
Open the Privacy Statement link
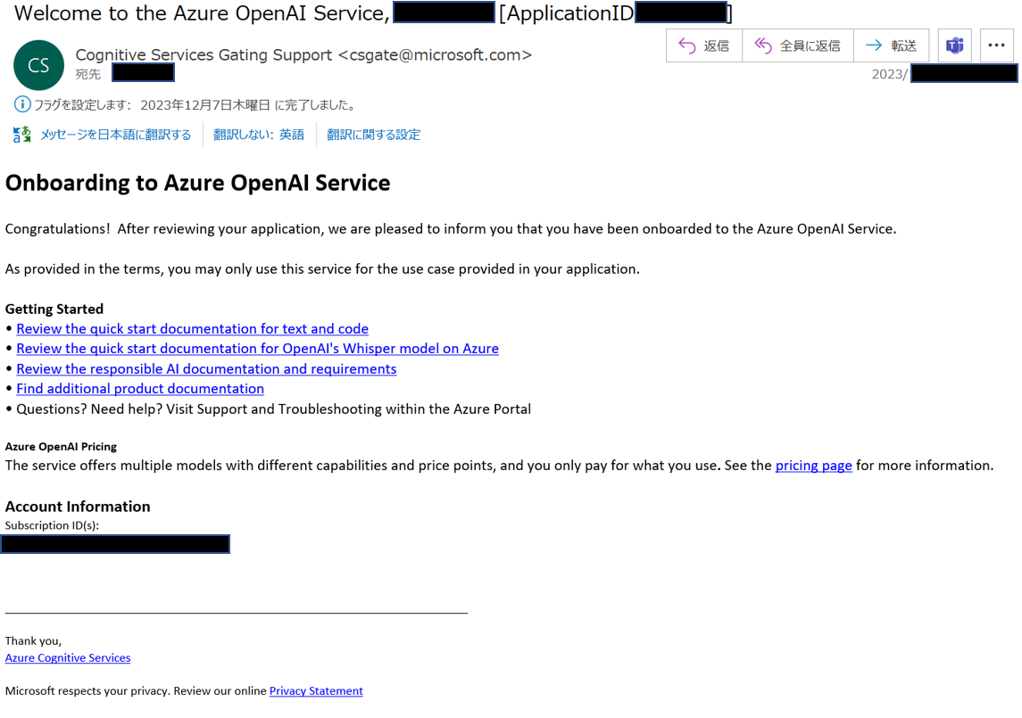316,691
